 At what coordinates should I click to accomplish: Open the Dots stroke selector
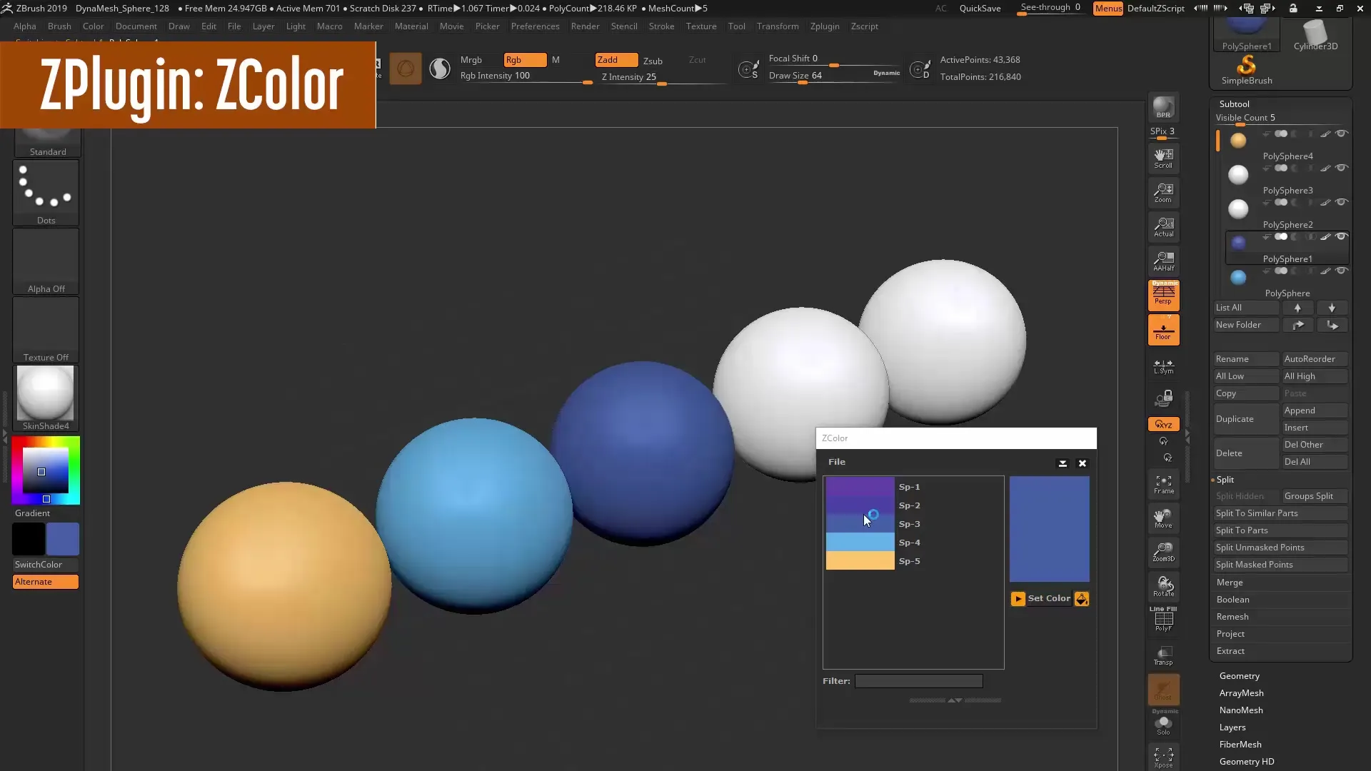(46, 193)
